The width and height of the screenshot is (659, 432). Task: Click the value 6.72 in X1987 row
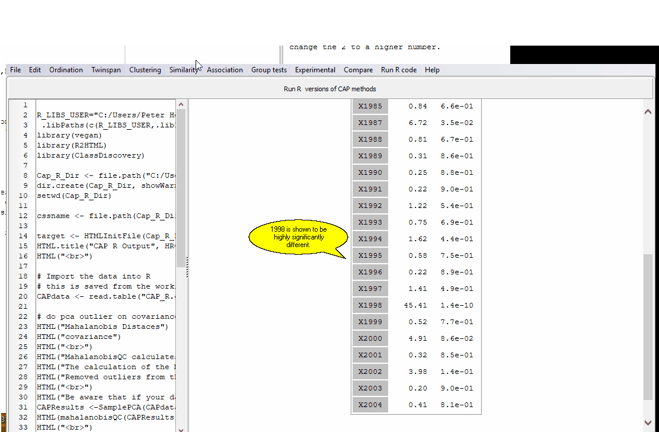point(418,123)
